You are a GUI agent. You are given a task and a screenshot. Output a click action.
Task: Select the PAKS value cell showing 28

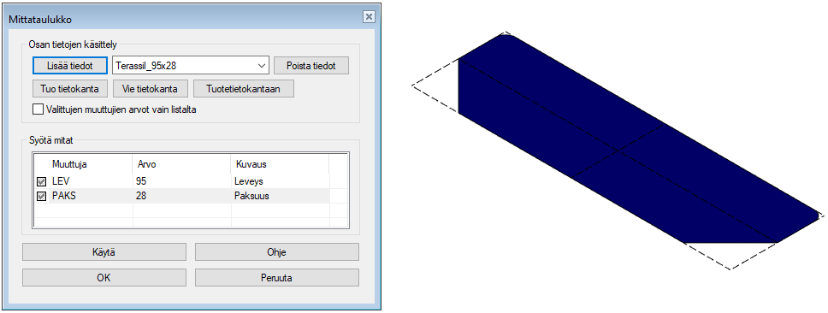point(181,197)
